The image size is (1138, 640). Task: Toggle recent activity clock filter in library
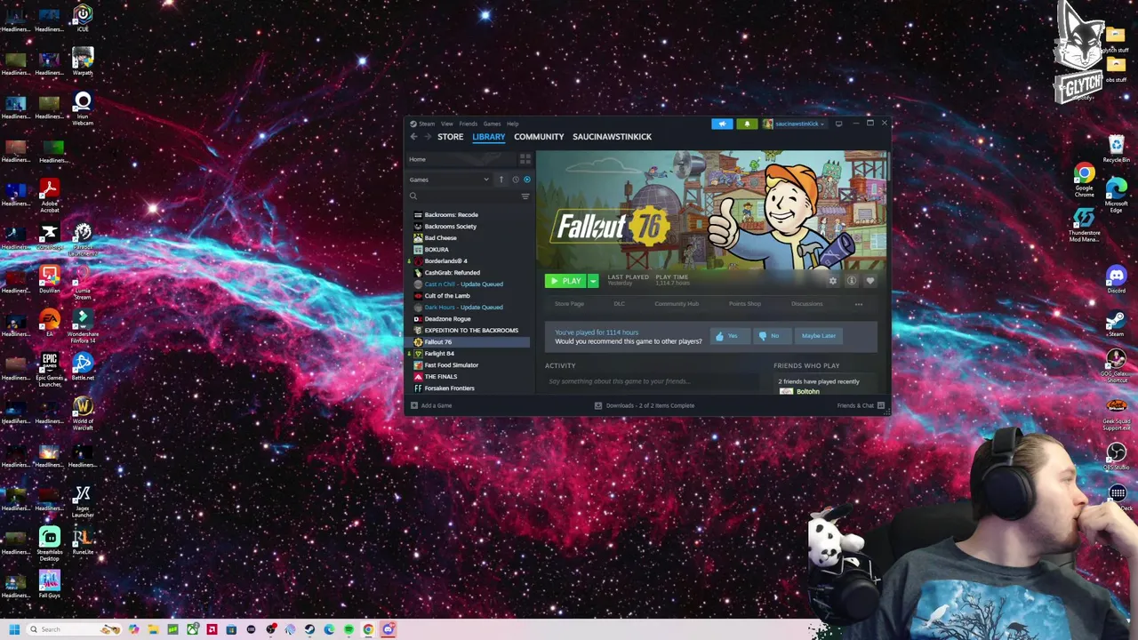515,180
